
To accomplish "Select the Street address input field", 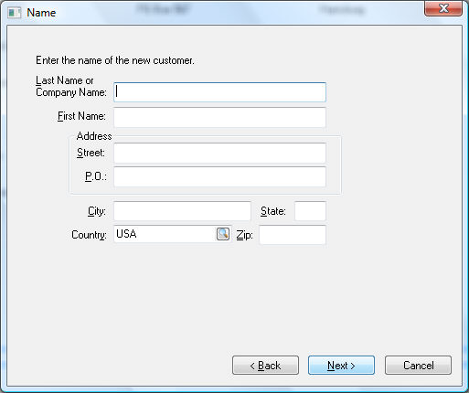I will click(x=219, y=153).
